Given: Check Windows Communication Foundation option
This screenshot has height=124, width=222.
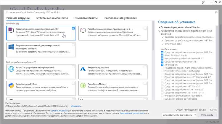Looking at the screenshot, I should pyautogui.click(x=162, y=96).
